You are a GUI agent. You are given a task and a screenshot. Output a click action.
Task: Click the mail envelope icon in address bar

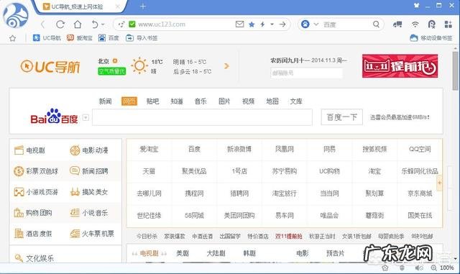point(239,24)
